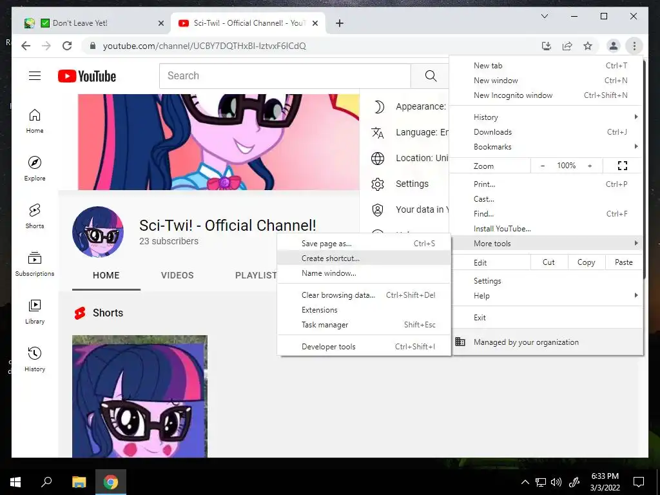Click the Paste button in Edit row
The image size is (660, 495).
(x=623, y=262)
